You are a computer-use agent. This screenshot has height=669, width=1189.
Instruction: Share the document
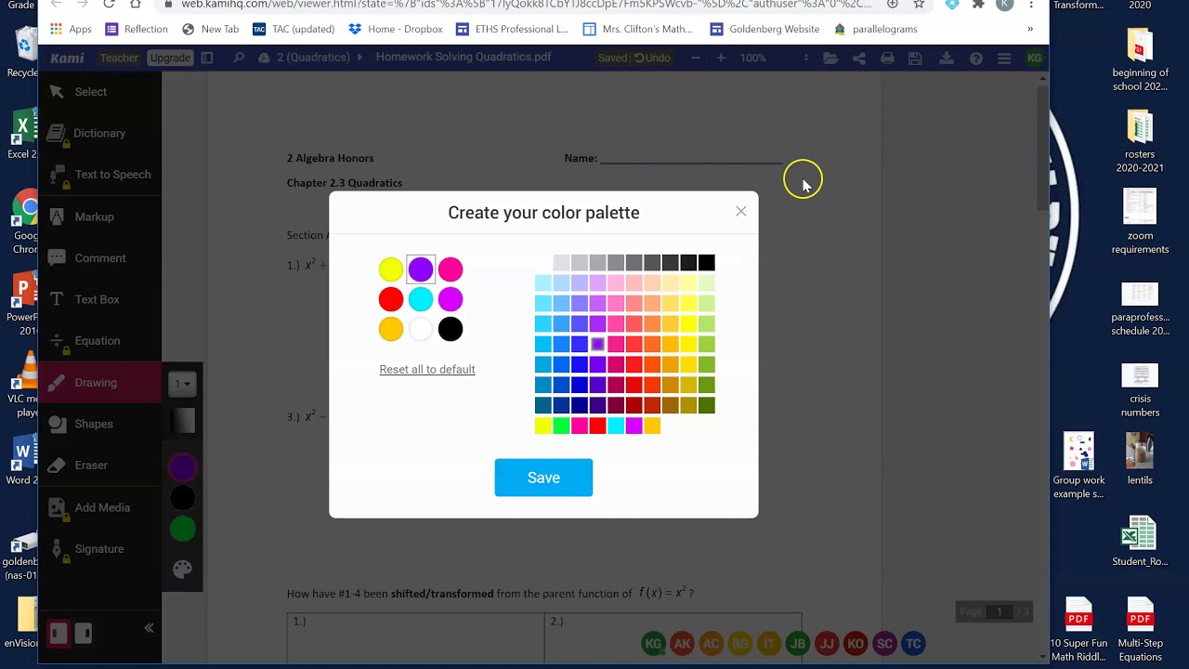pos(859,58)
